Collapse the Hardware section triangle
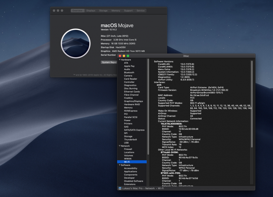 tap(120, 60)
